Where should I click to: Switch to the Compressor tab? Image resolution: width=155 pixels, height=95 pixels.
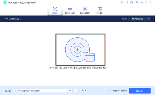[x=70, y=10]
